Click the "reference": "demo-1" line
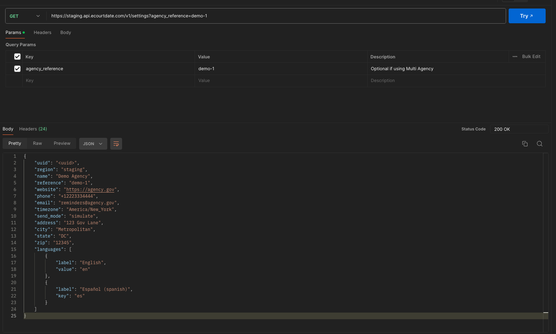Screen dimensions: 556x334 point(64,183)
